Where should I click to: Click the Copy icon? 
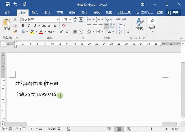15,26
